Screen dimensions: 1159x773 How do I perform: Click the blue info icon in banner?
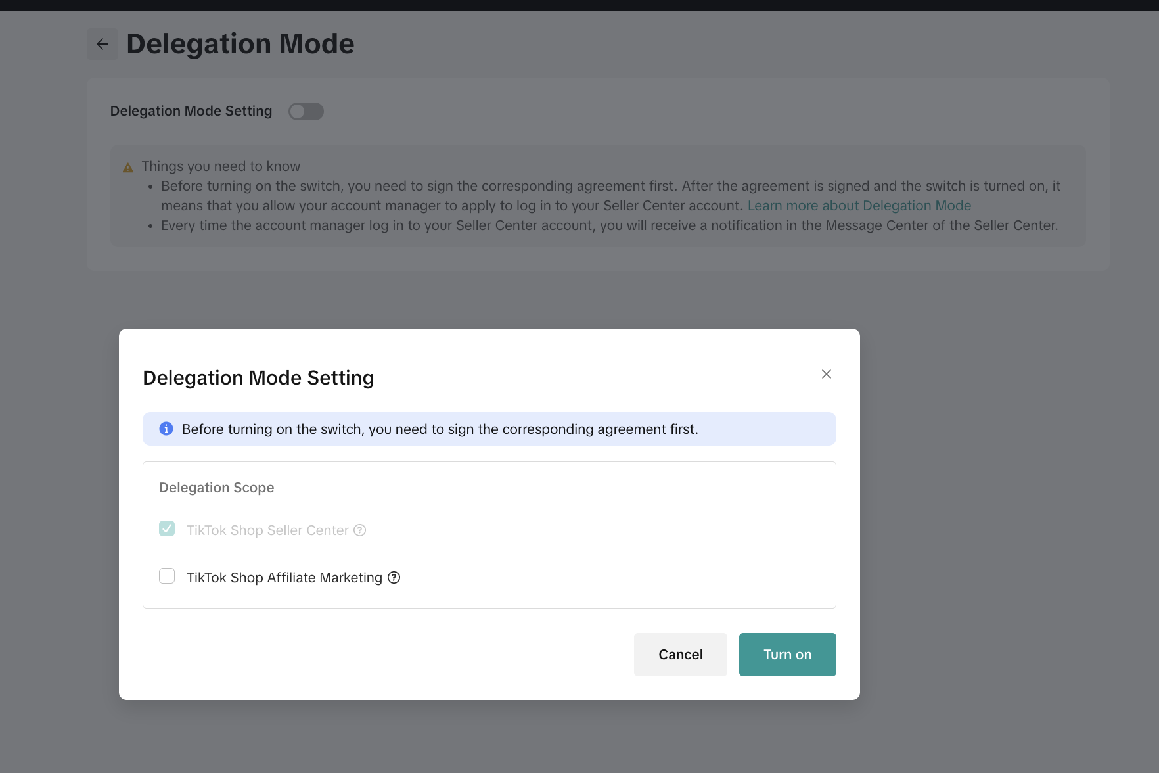pyautogui.click(x=166, y=429)
